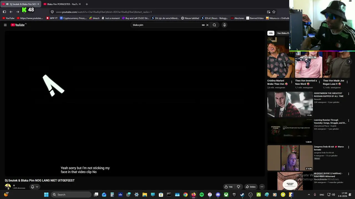
Task: Open the bleach bookmark
Action: coord(94,18)
